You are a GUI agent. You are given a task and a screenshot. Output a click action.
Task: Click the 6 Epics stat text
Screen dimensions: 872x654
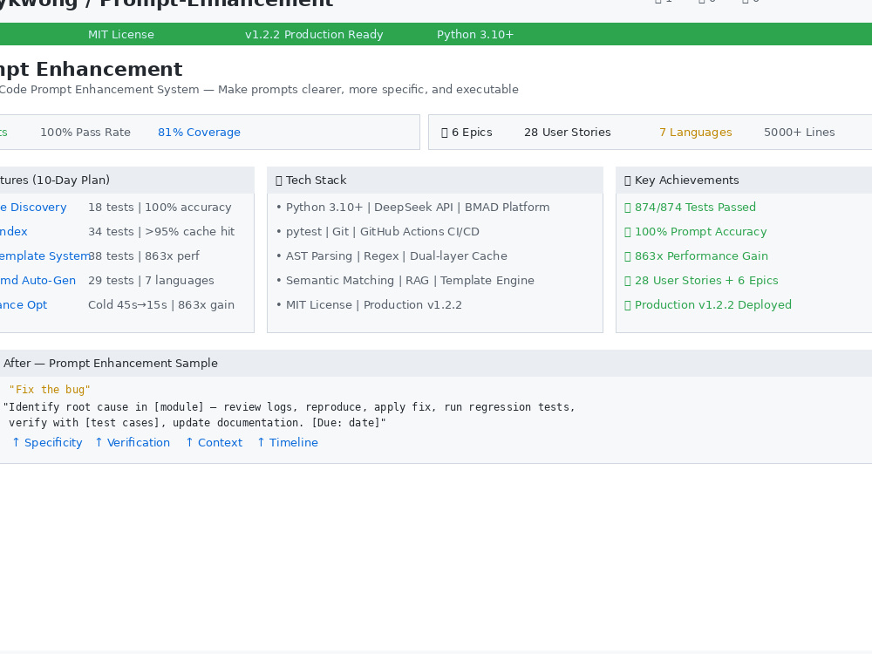coord(472,133)
